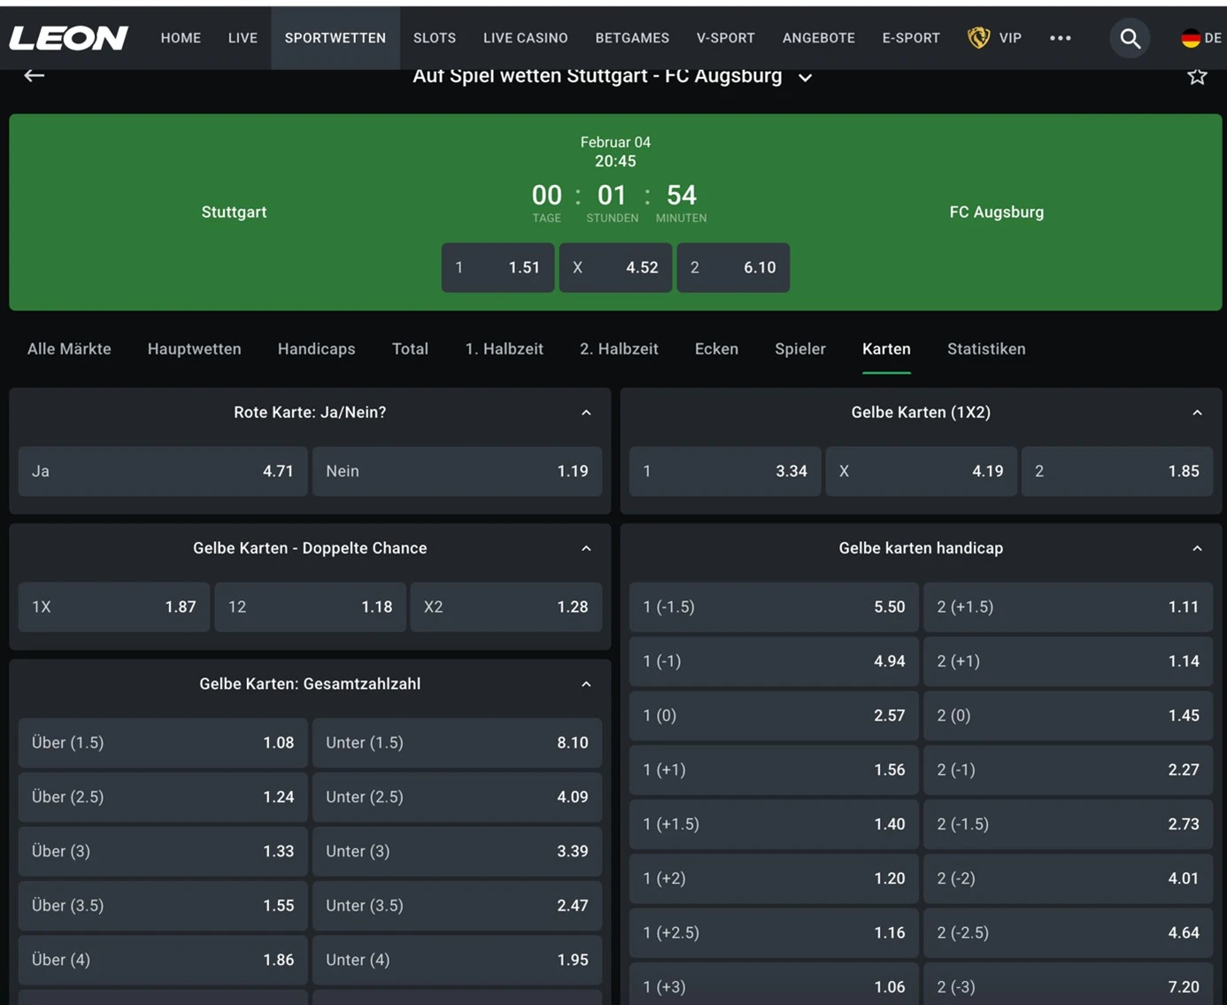The height and width of the screenshot is (1005, 1227).
Task: Click the German flag language icon
Action: coord(1191,38)
